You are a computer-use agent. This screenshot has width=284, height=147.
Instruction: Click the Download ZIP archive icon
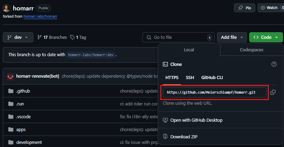[x=166, y=137]
